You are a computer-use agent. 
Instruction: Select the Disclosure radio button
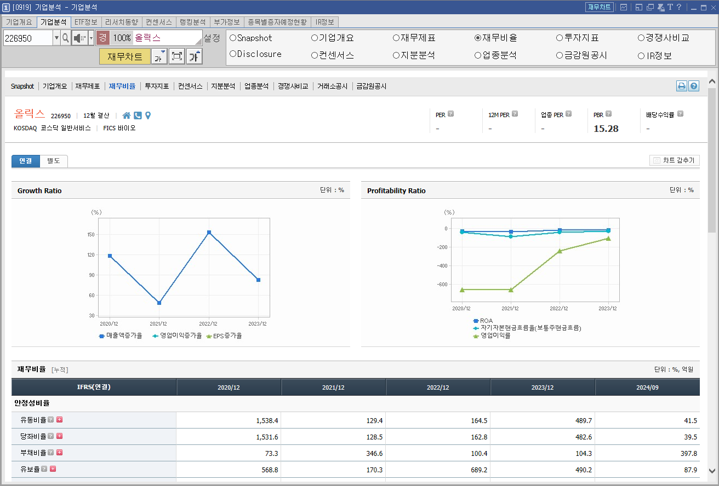pyautogui.click(x=233, y=54)
